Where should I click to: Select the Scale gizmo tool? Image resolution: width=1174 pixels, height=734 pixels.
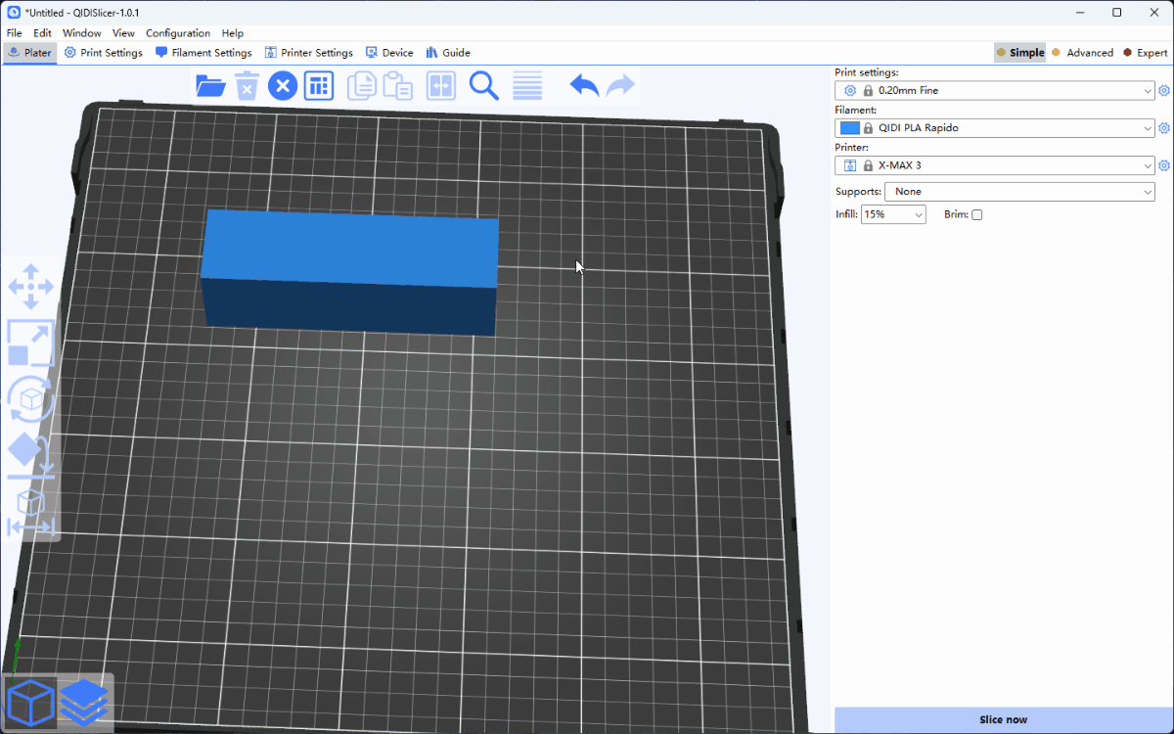pos(30,343)
